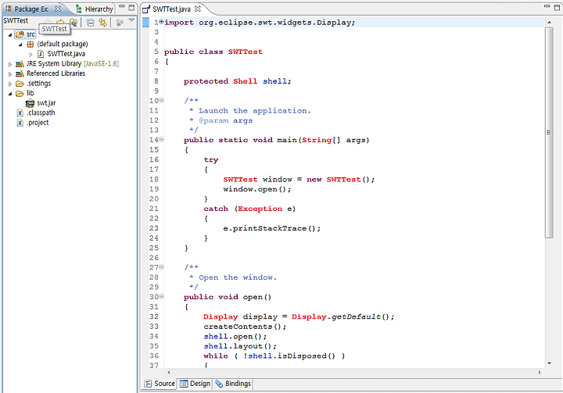Click the default package icon
This screenshot has width=563, height=393.
[x=30, y=45]
